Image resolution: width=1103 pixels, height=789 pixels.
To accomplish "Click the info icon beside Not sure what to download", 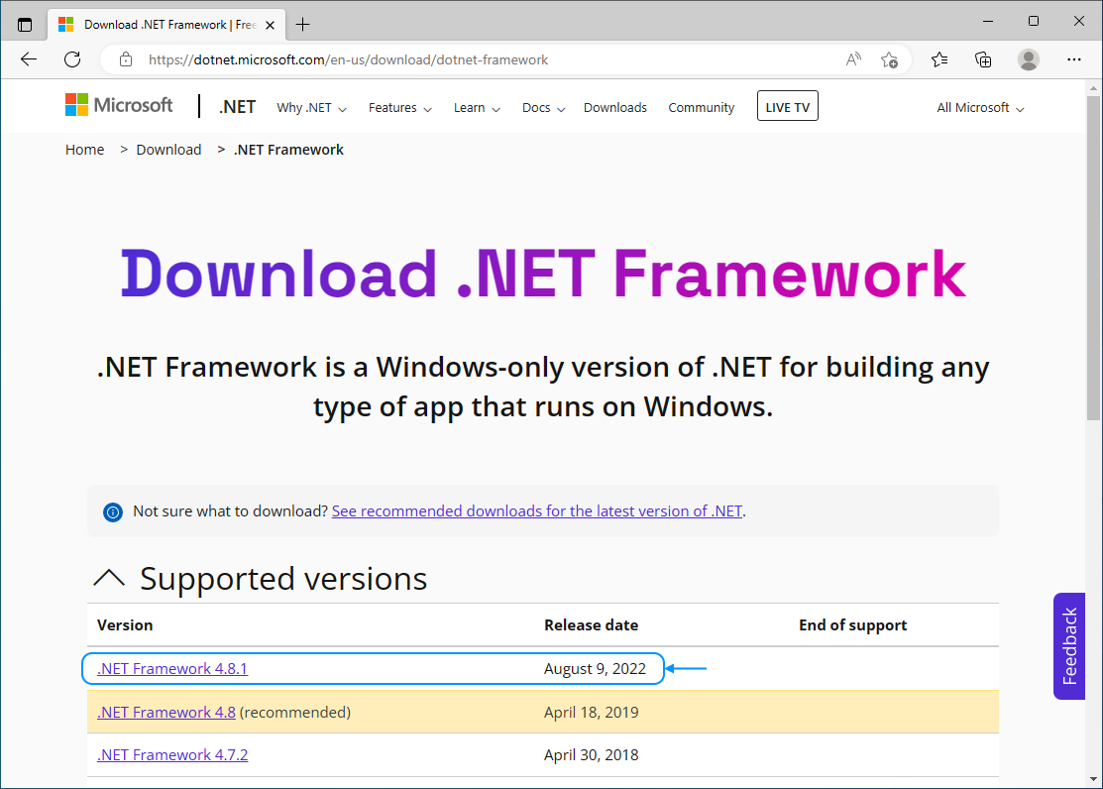I will (x=113, y=511).
